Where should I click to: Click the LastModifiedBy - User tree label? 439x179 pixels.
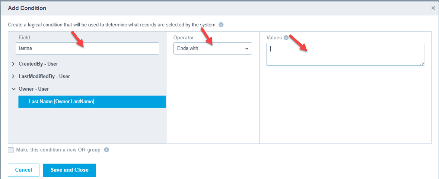(44, 76)
